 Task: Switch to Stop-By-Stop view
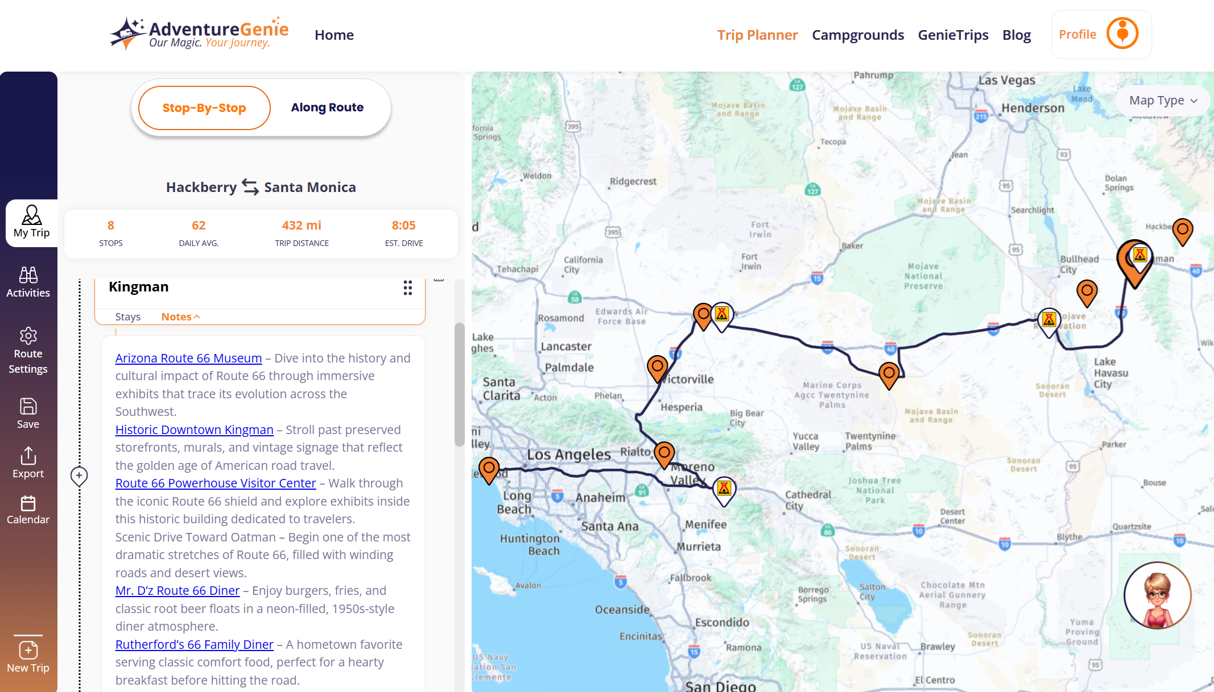204,108
